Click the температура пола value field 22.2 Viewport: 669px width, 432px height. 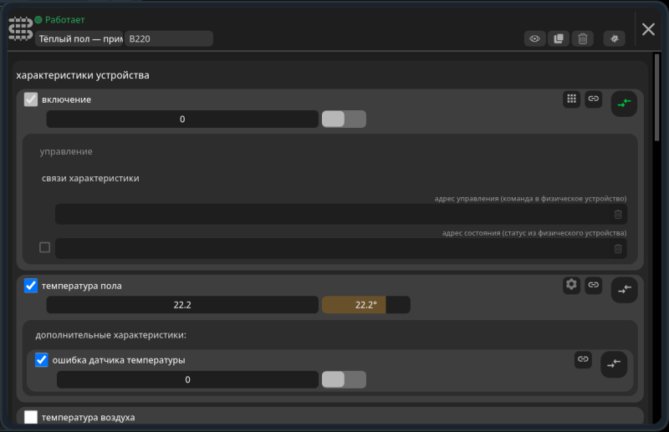tap(182, 305)
